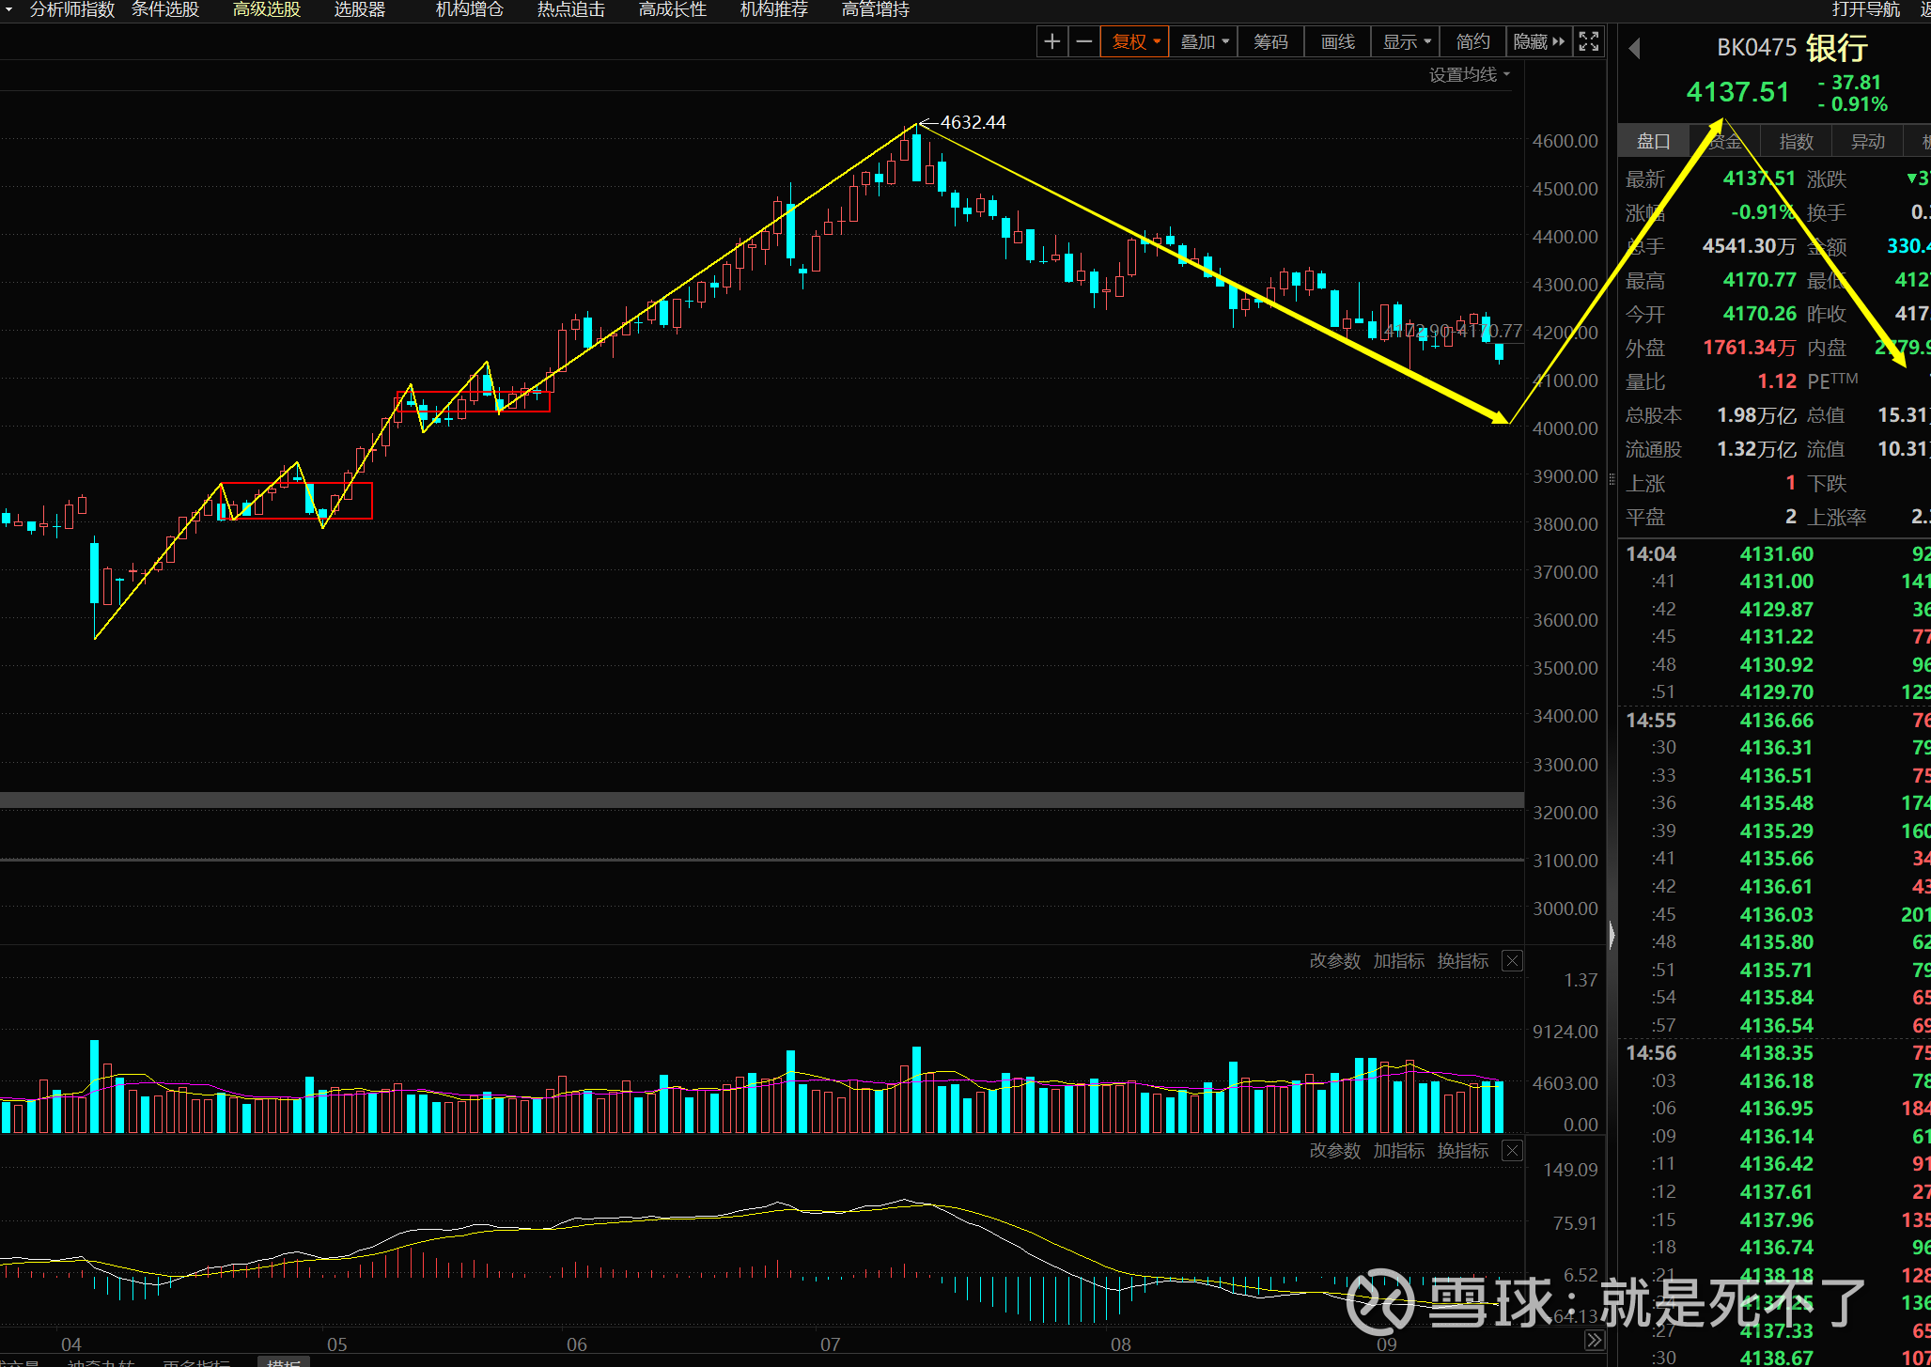This screenshot has width=1931, height=1367.
Task: Toggle 简约 simple view mode
Action: pos(1472,41)
